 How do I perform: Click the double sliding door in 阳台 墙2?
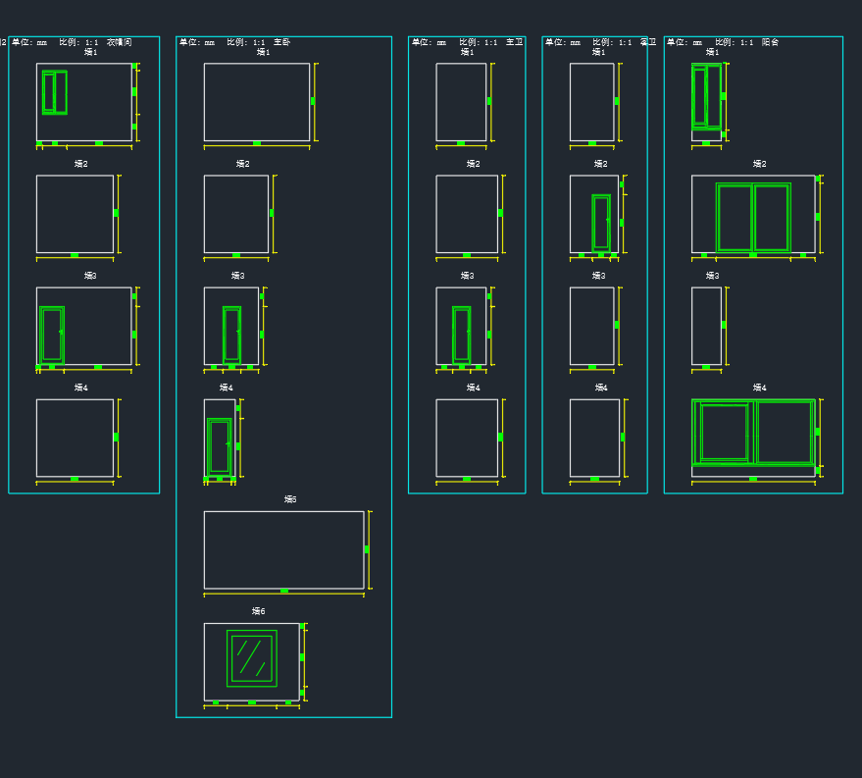pos(753,217)
